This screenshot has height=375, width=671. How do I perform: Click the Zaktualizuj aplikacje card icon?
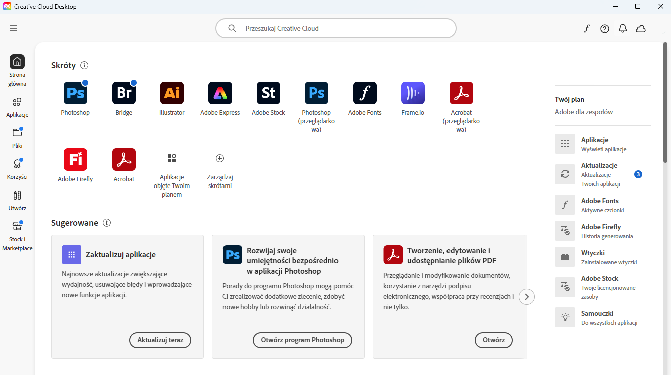tap(72, 255)
